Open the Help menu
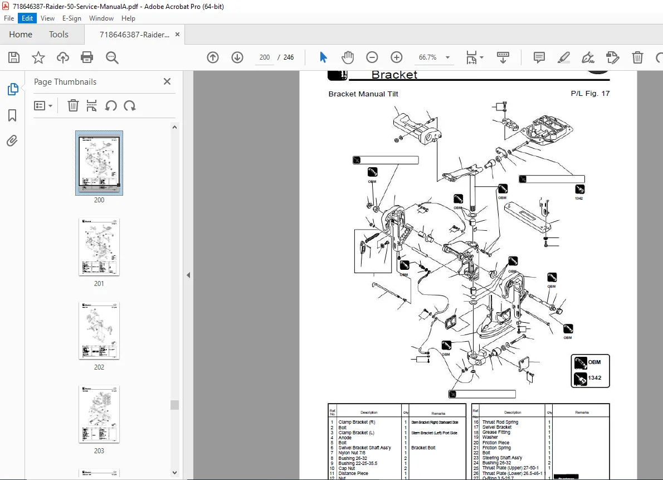The width and height of the screenshot is (663, 480). pyautogui.click(x=128, y=18)
